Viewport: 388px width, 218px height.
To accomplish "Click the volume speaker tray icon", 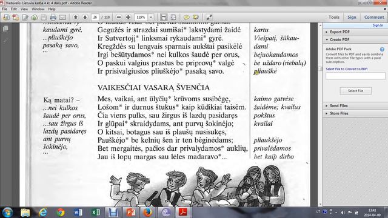I will point(343,213).
